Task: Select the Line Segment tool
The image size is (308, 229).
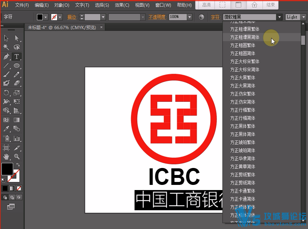Action: [6, 65]
